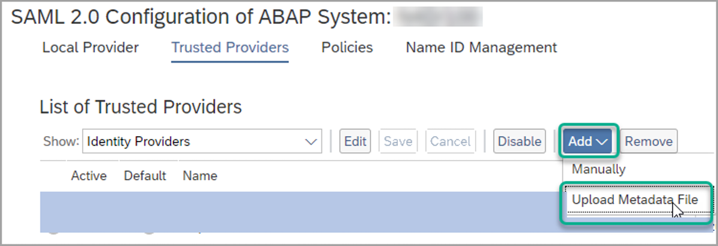Click the Name column header
Viewport: 718px width, 246px height.
[200, 176]
